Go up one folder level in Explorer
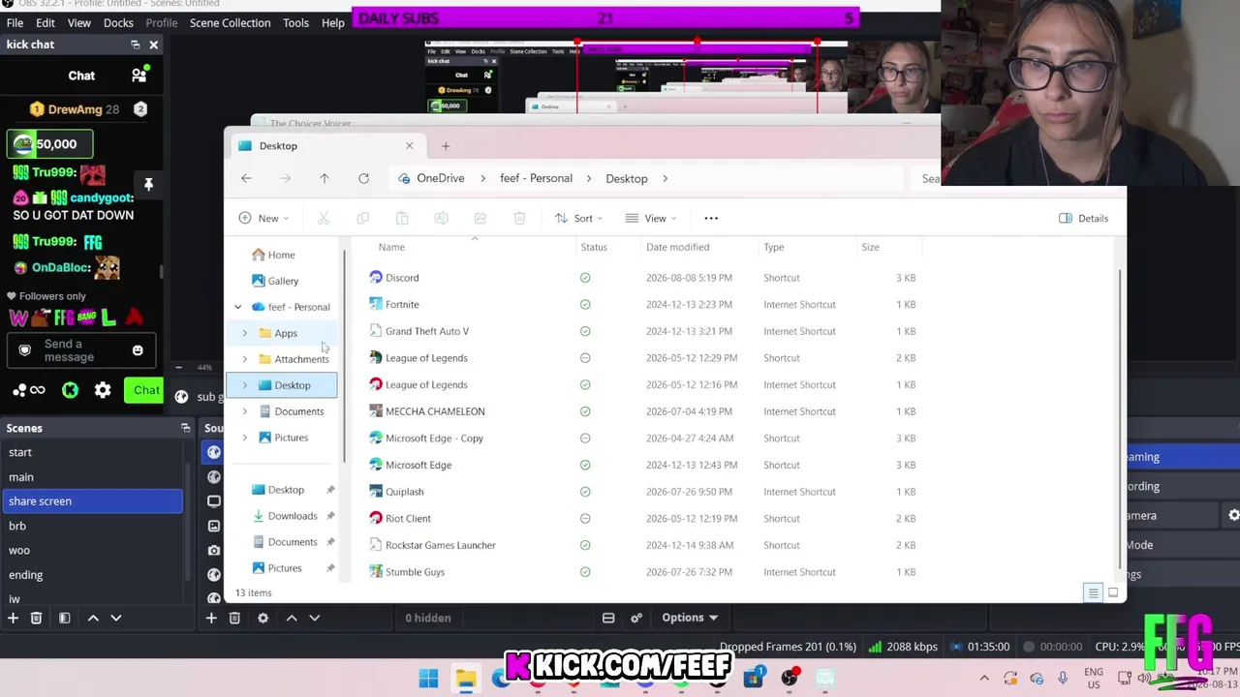Screen dimensions: 1240x697 [325, 178]
